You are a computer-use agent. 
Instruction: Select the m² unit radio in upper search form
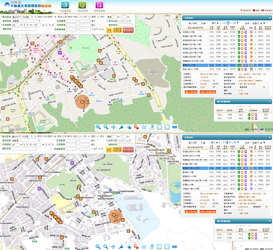(x=93, y=30)
